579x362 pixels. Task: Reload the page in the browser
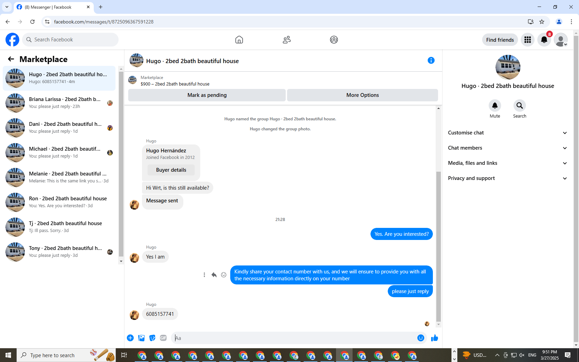(x=32, y=22)
